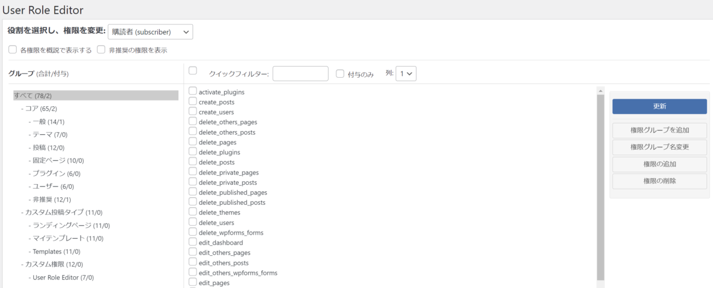713x288 pixels.
Task: Check the activate_plugins capability
Action: tap(193, 91)
